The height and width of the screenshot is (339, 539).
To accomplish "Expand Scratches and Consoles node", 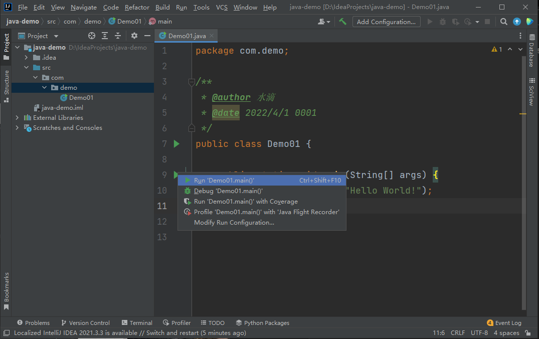I will pos(17,127).
